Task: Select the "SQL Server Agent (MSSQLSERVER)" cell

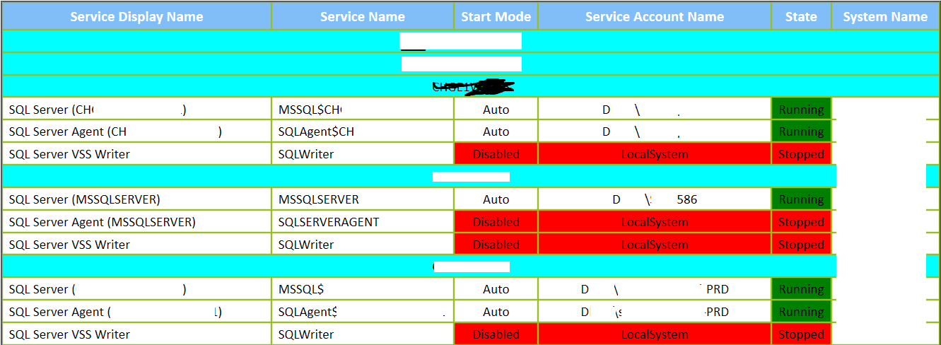Action: 136,222
